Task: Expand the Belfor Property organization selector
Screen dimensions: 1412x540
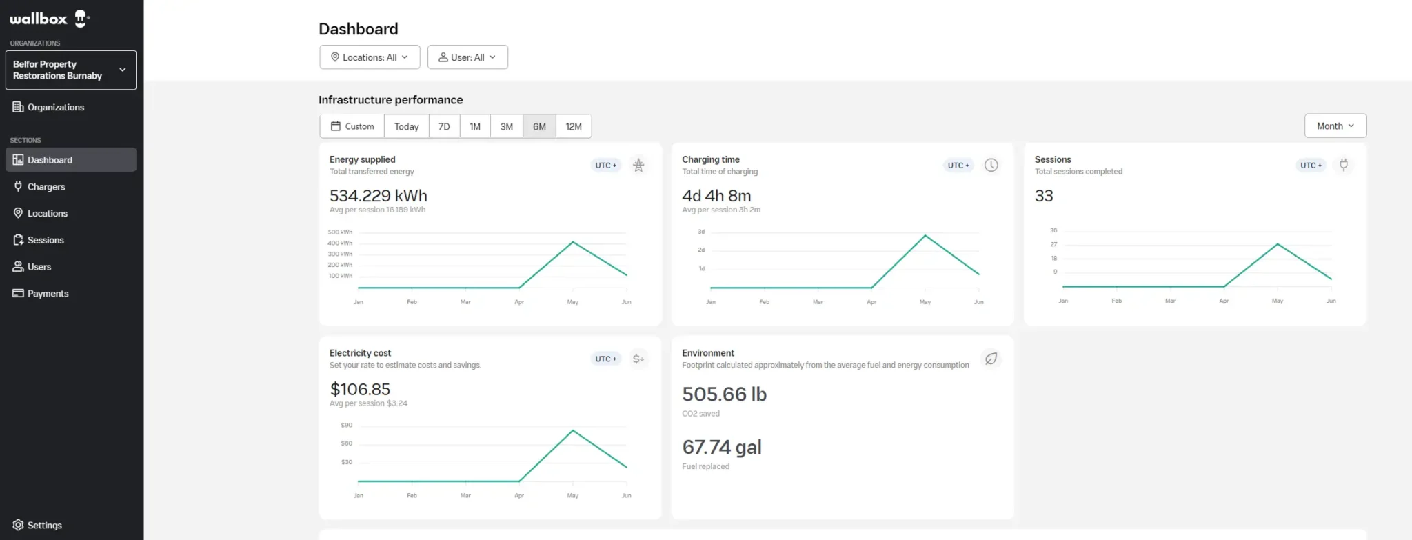Action: [x=71, y=70]
